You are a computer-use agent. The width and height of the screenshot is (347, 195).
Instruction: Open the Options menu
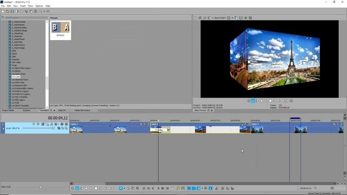(x=39, y=6)
